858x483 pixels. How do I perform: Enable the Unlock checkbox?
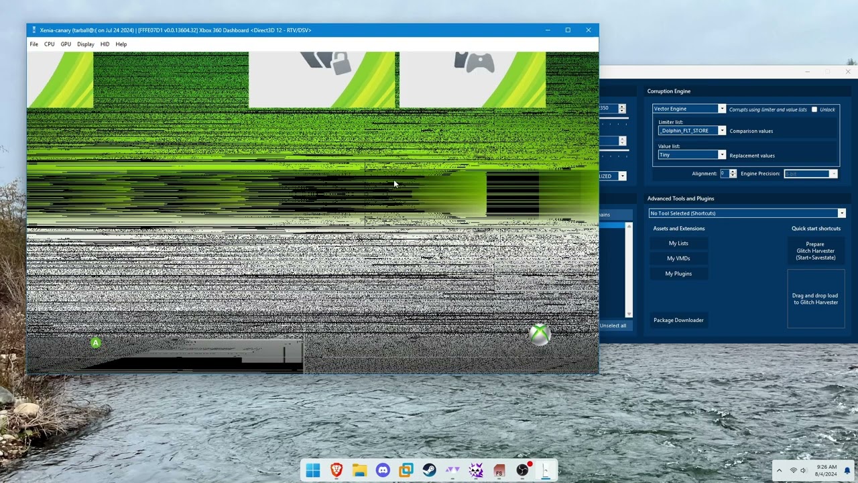(814, 109)
